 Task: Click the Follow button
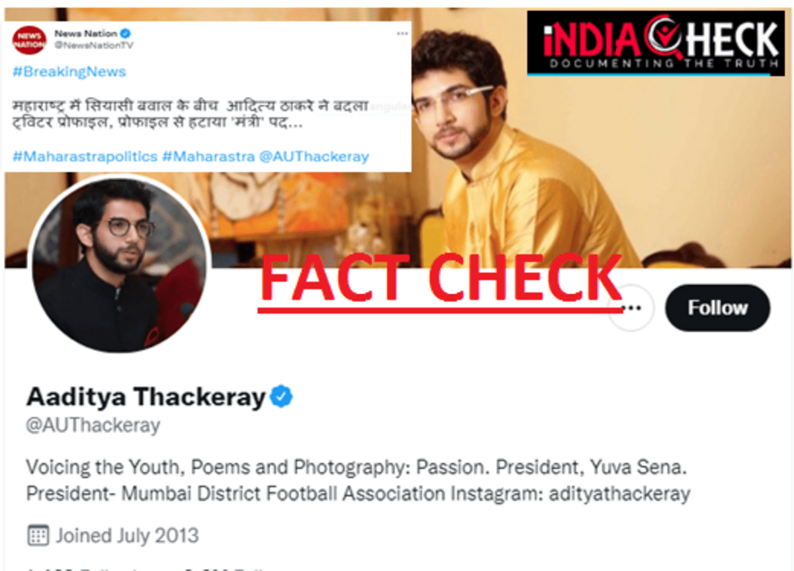tap(717, 308)
